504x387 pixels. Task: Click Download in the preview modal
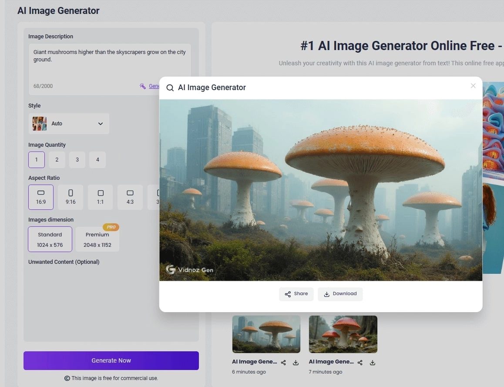340,294
